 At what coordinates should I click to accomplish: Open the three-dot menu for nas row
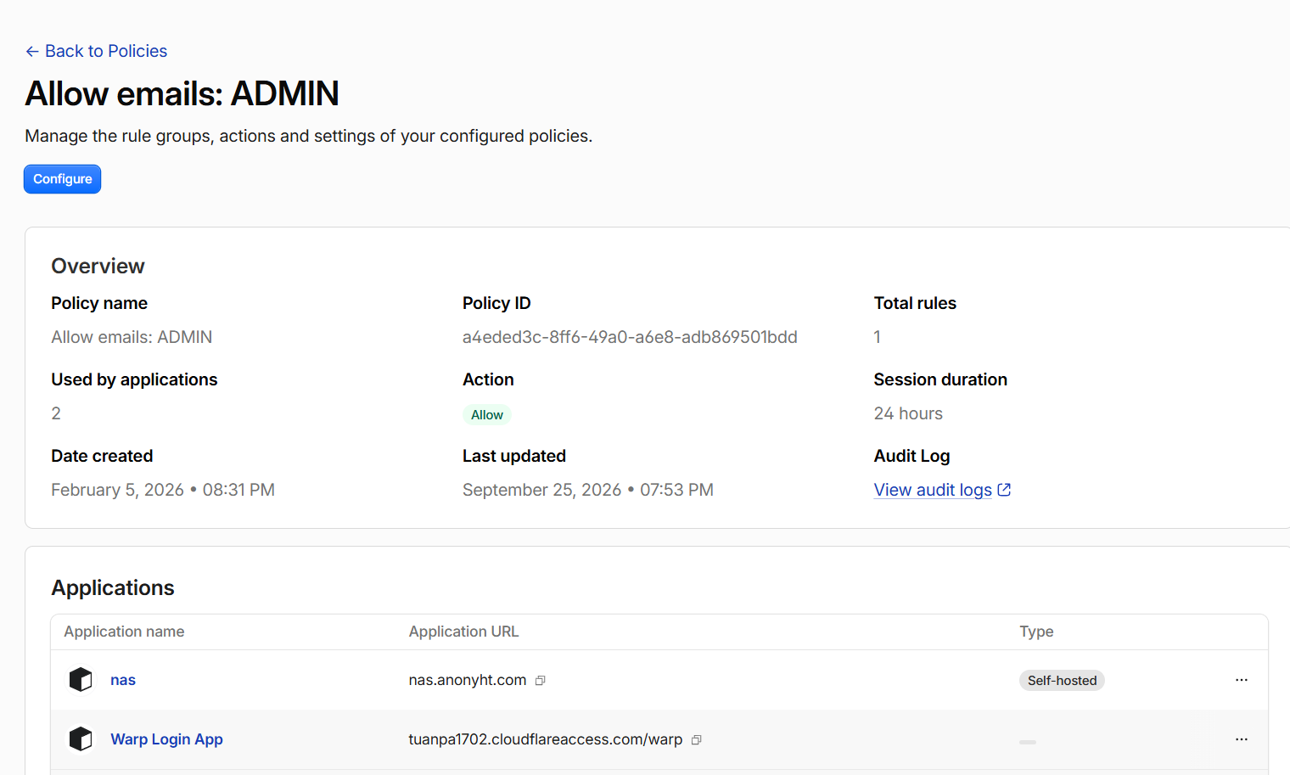click(1242, 680)
